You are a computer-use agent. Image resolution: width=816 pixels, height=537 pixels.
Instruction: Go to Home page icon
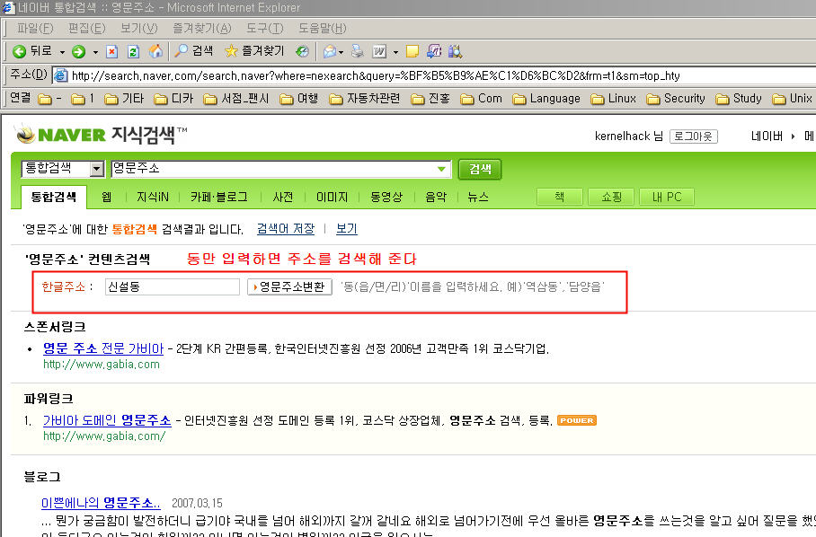(155, 51)
